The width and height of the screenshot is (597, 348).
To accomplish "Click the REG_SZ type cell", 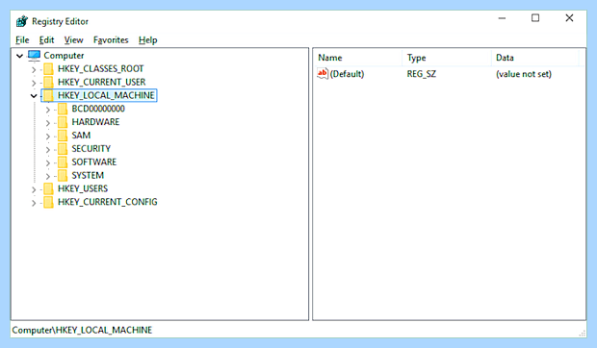I will pos(422,74).
